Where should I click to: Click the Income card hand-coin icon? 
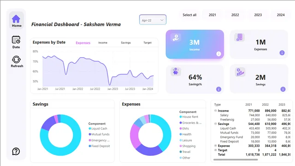(x=176, y=37)
